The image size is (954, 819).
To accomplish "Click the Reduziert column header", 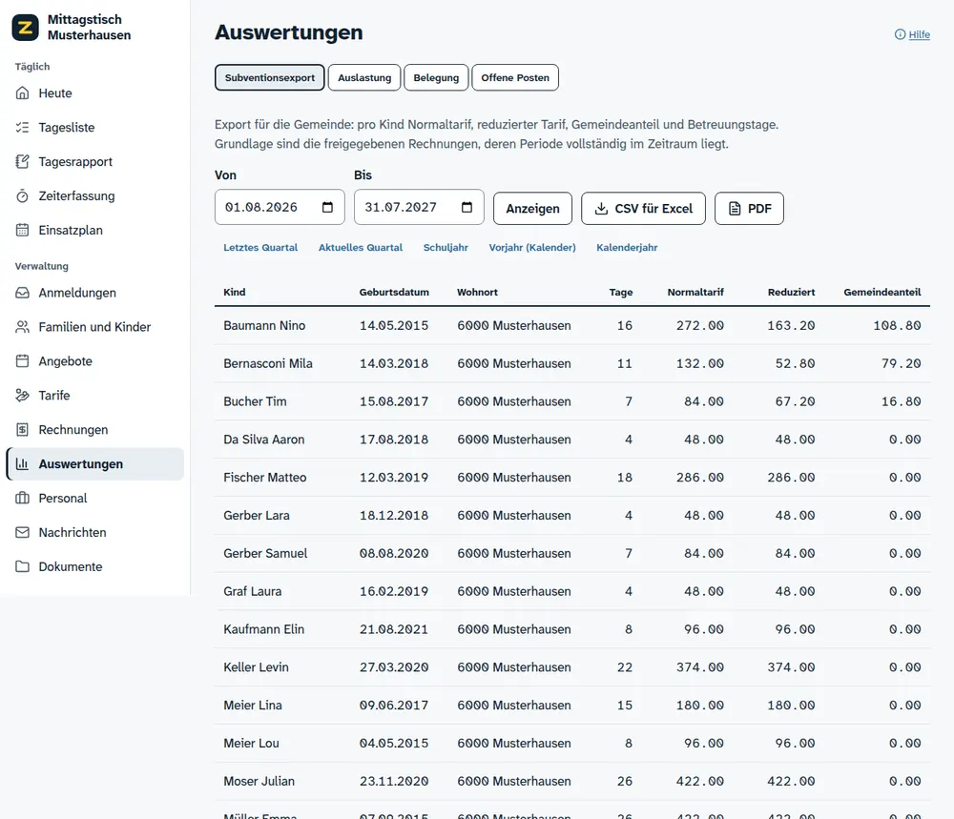I will [791, 292].
